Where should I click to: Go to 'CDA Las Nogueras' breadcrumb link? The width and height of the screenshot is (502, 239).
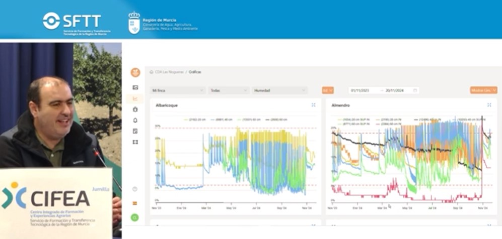[x=169, y=72]
